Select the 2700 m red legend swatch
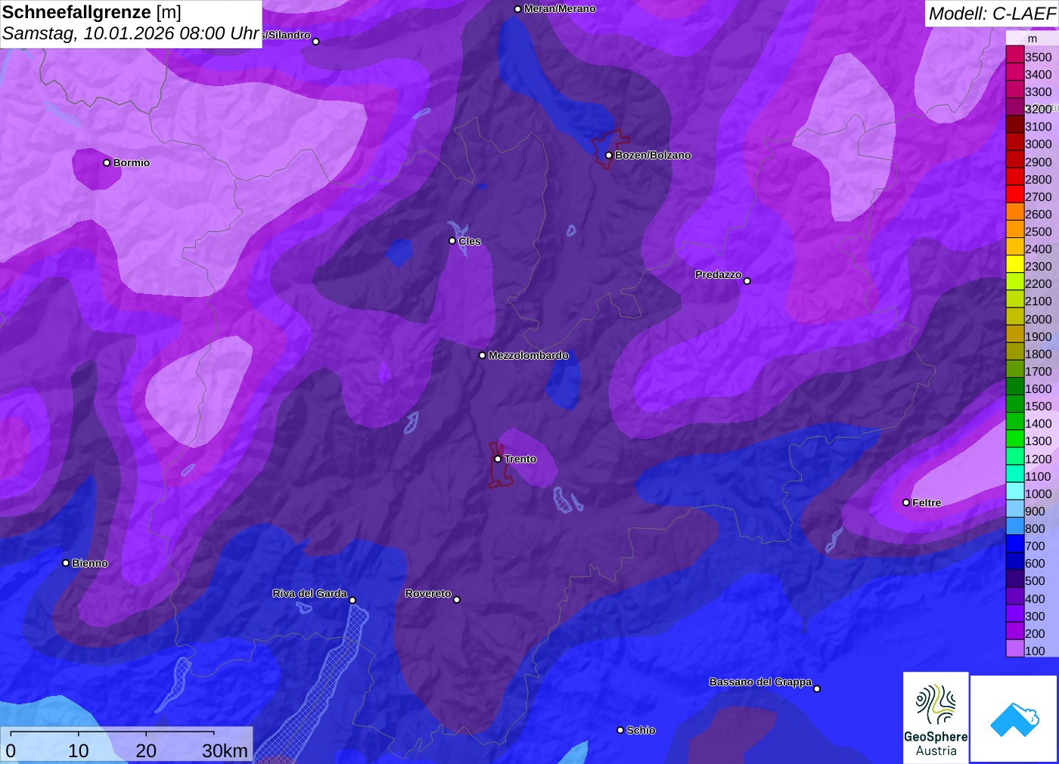This screenshot has width=1059, height=764. tap(1015, 195)
